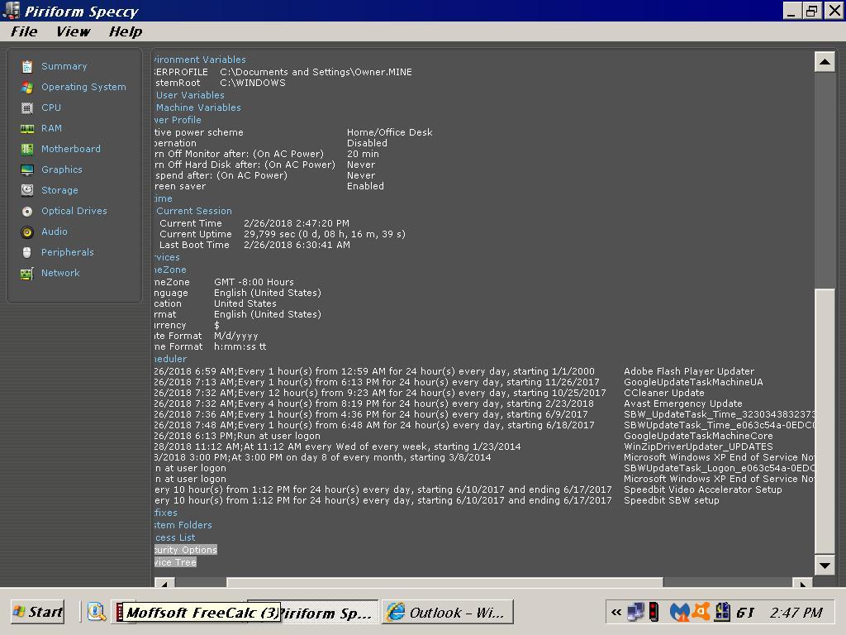Expand the highlighted Security Options heading
The image size is (846, 635).
click(186, 550)
